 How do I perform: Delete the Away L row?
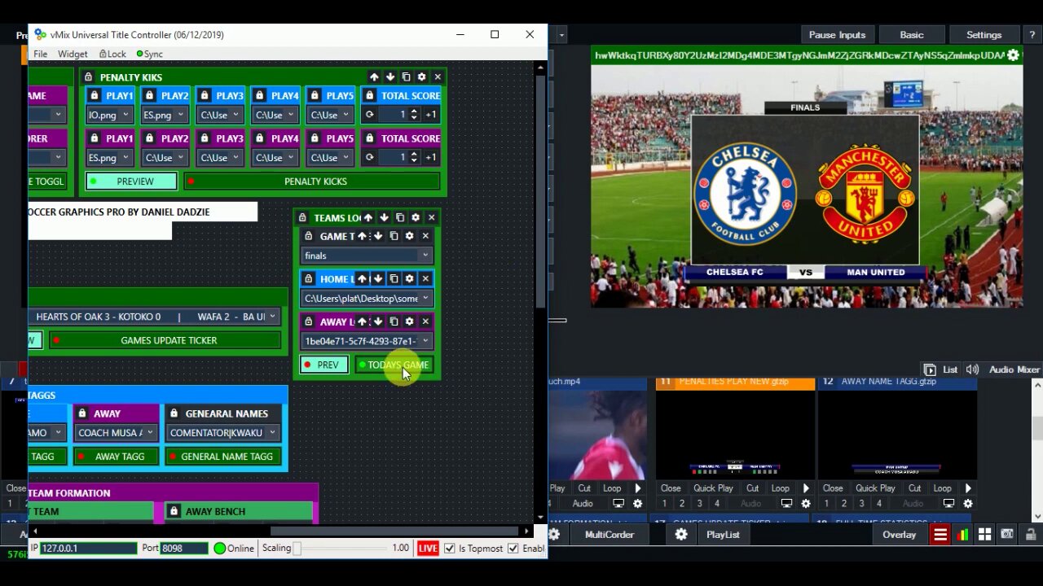point(425,321)
